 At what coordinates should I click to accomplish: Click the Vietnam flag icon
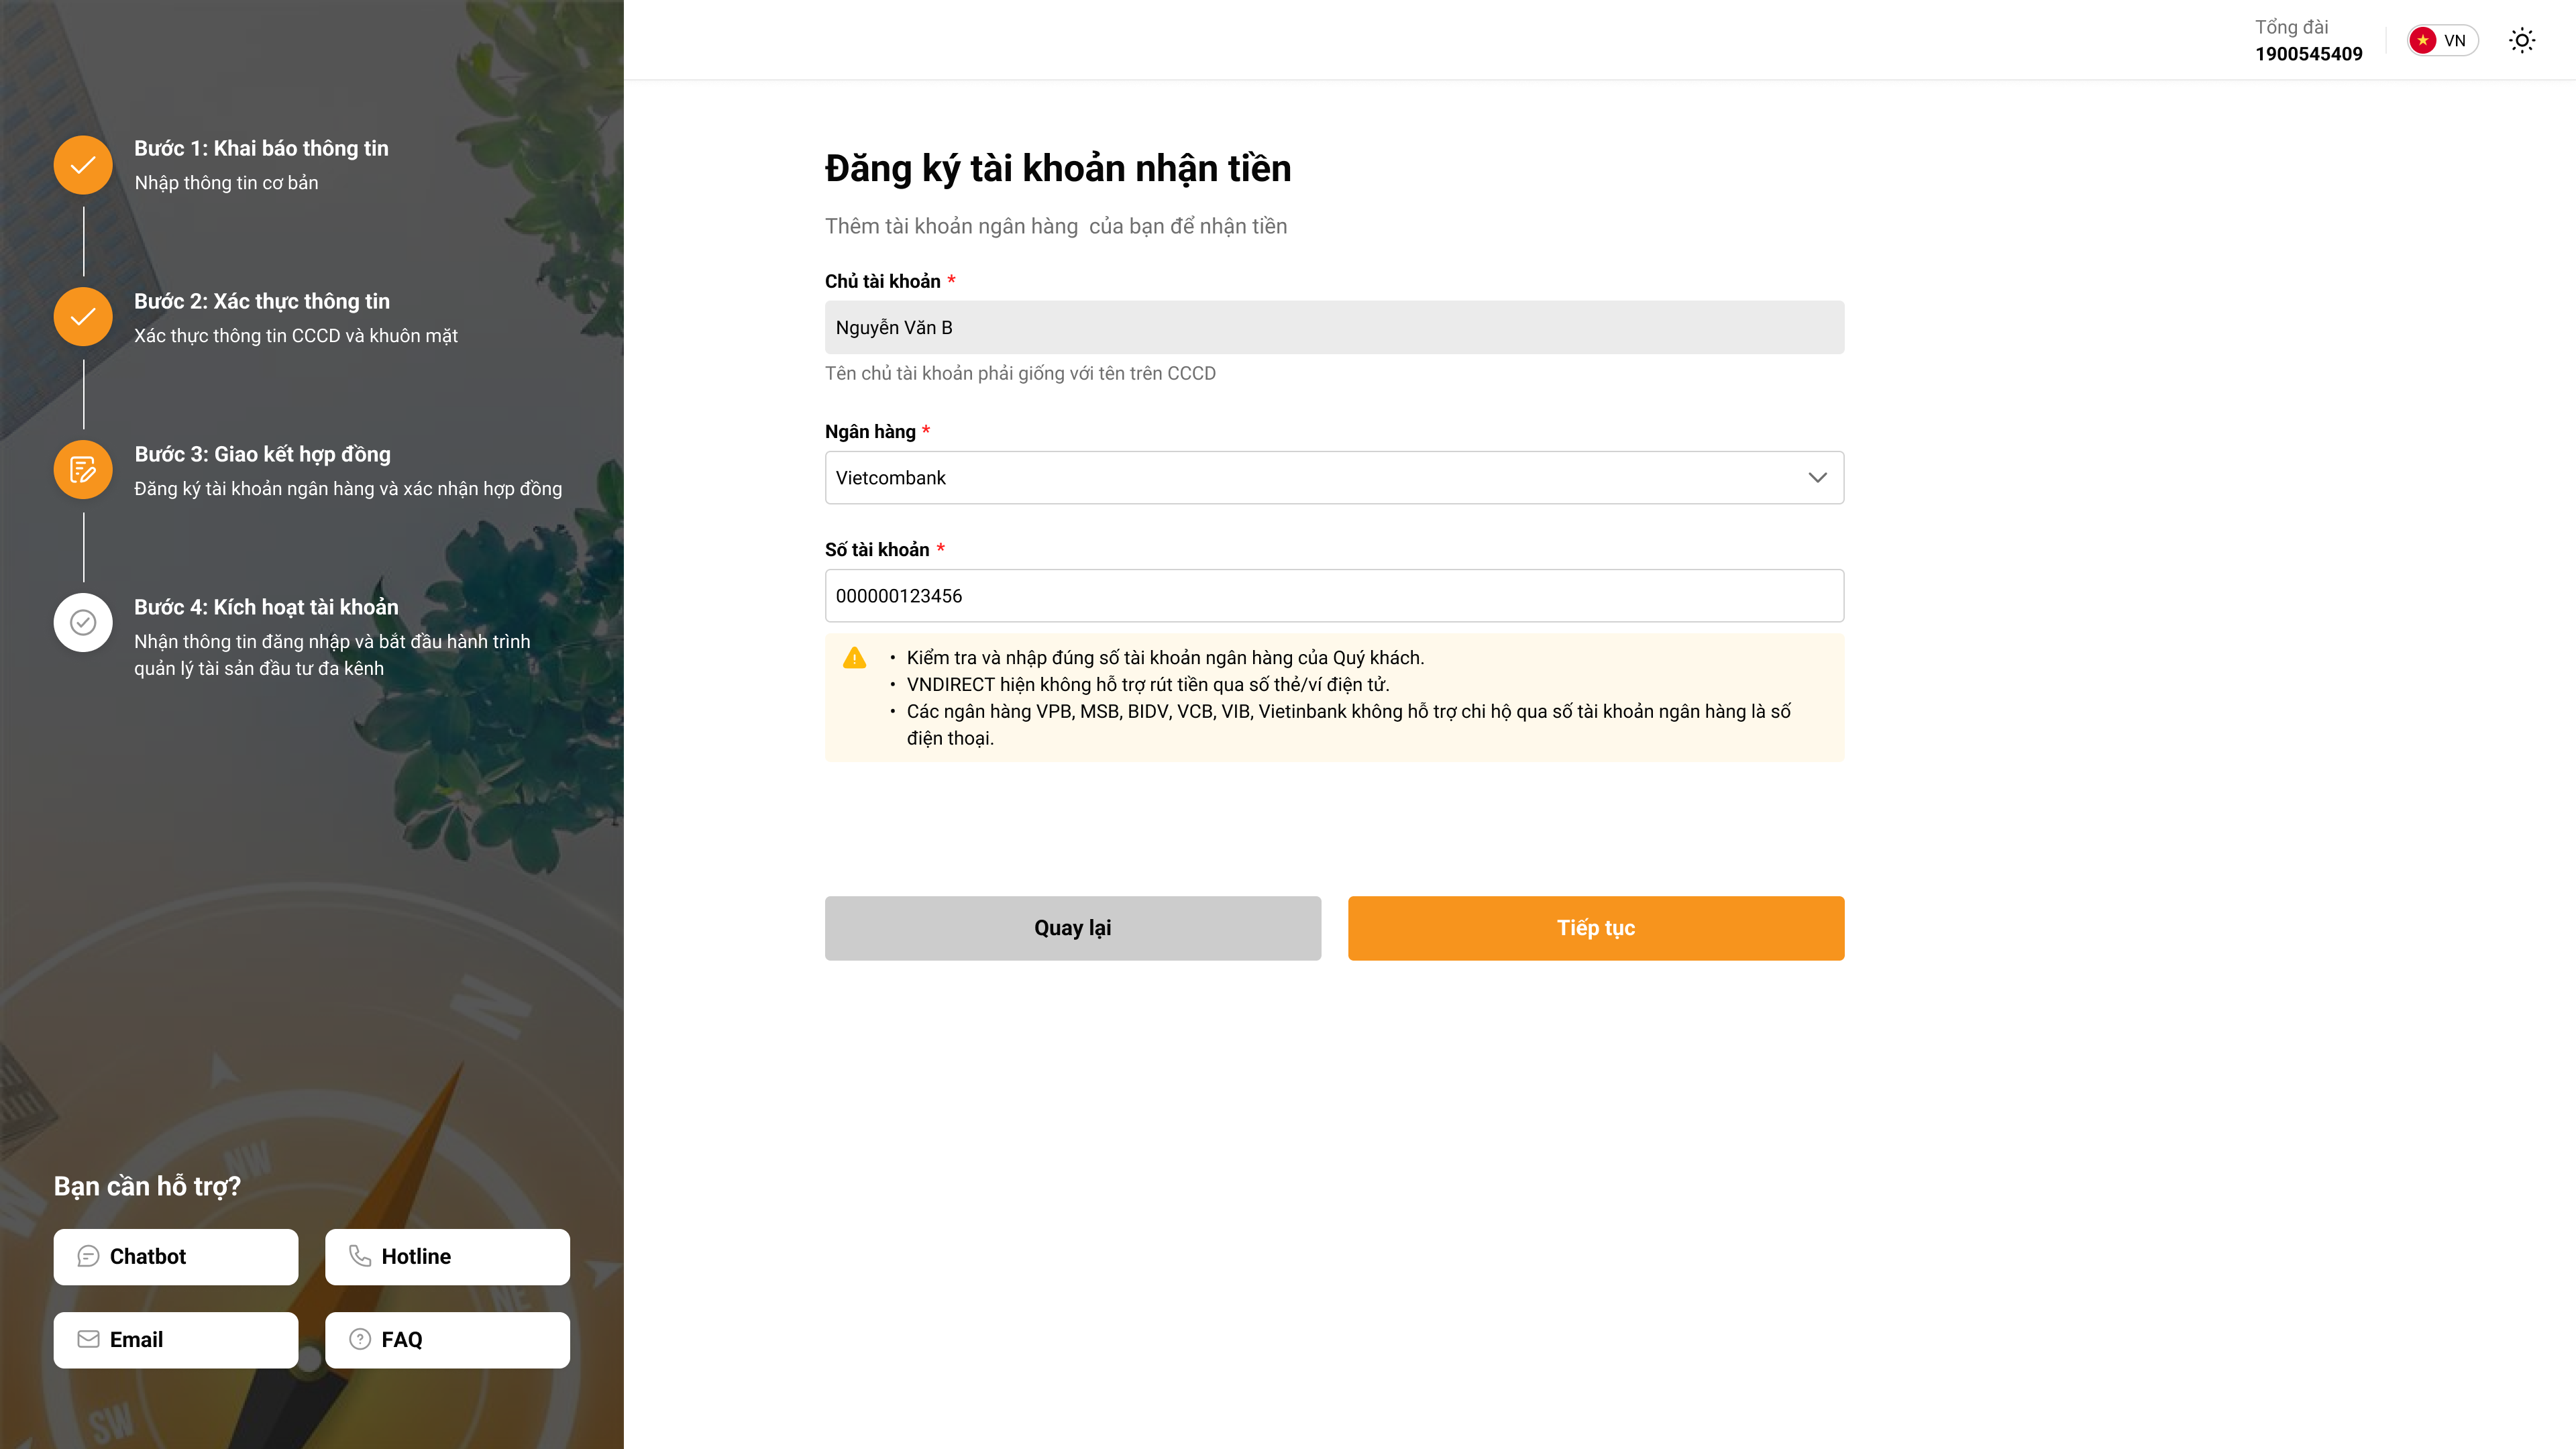[x=2423, y=40]
